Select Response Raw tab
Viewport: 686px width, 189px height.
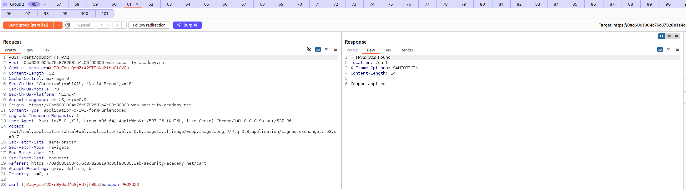(371, 50)
